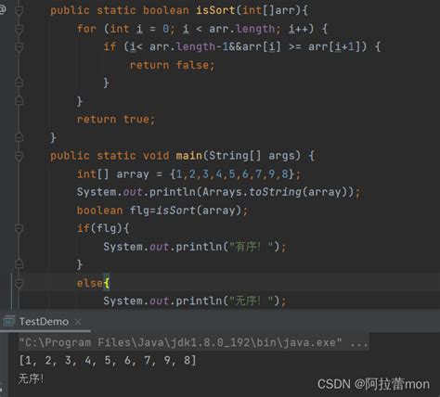Click the TestDemo tab application icon
440x397 pixels.
click(x=8, y=322)
